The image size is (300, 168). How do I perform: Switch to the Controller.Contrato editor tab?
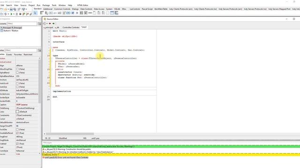coord(71,28)
